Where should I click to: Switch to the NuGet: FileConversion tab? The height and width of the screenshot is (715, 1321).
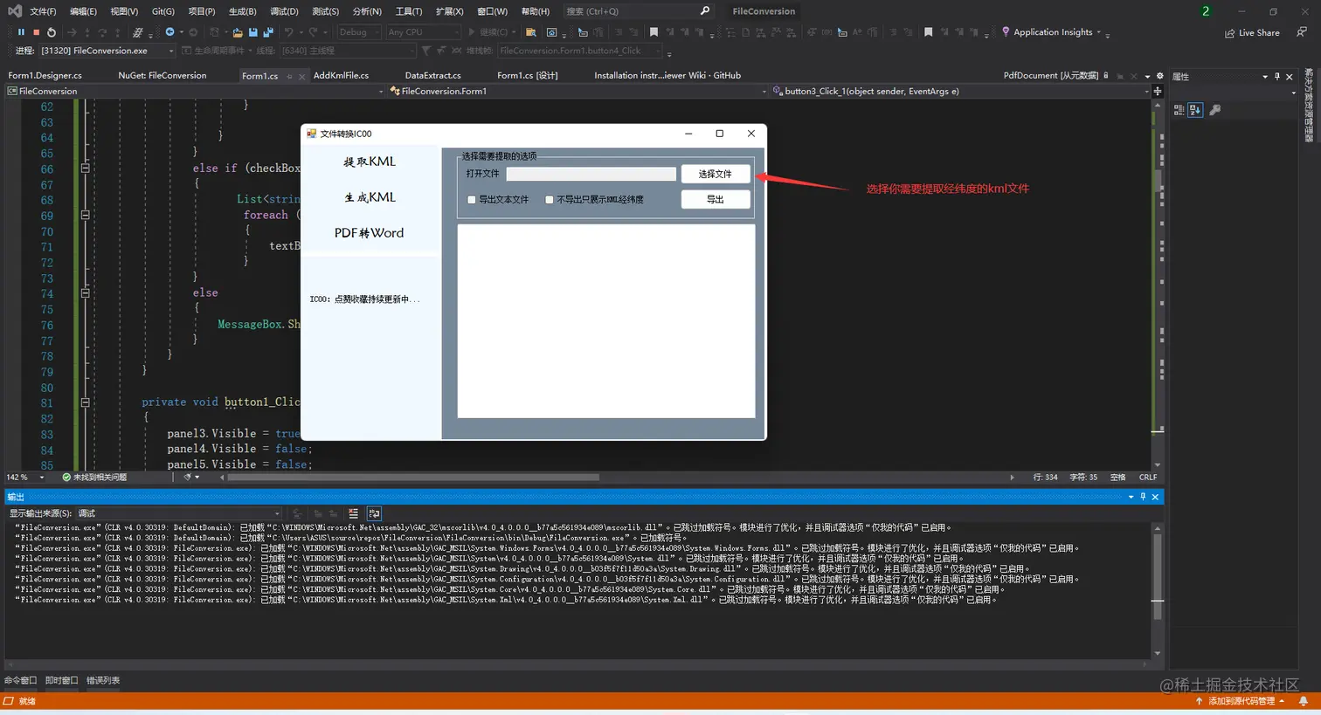[x=163, y=76]
